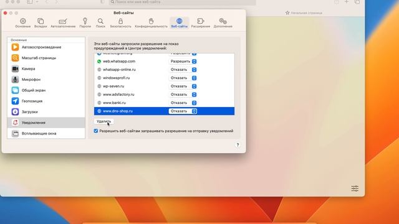Select the wp-seven.ru row
The image size is (399, 224).
tap(164, 86)
